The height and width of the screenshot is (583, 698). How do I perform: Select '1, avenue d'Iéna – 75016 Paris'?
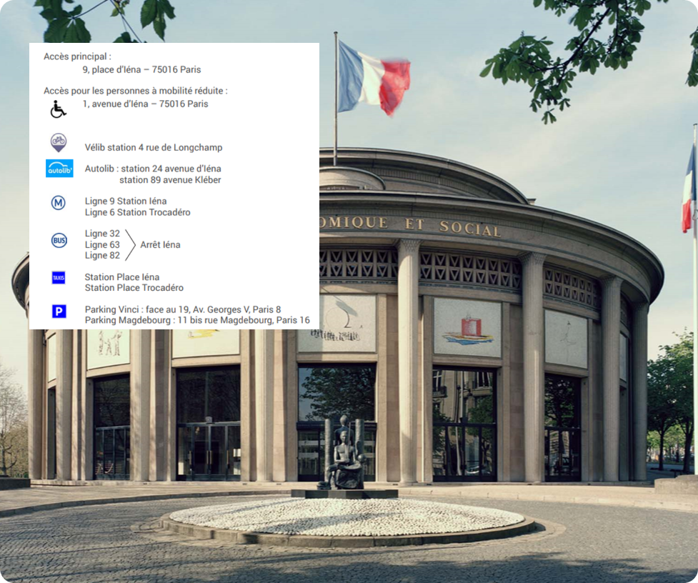146,104
